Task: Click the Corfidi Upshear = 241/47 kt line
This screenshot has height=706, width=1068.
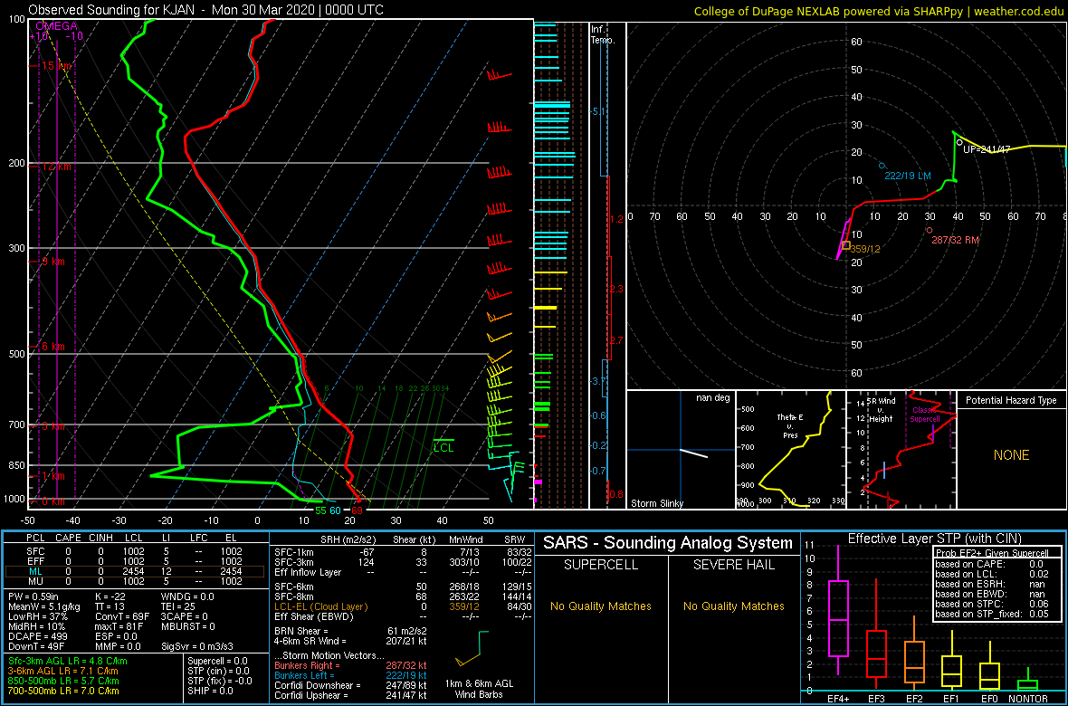Action: coord(351,695)
